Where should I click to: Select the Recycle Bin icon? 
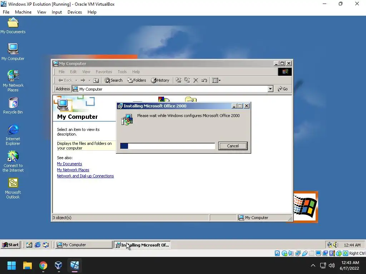coord(13,106)
